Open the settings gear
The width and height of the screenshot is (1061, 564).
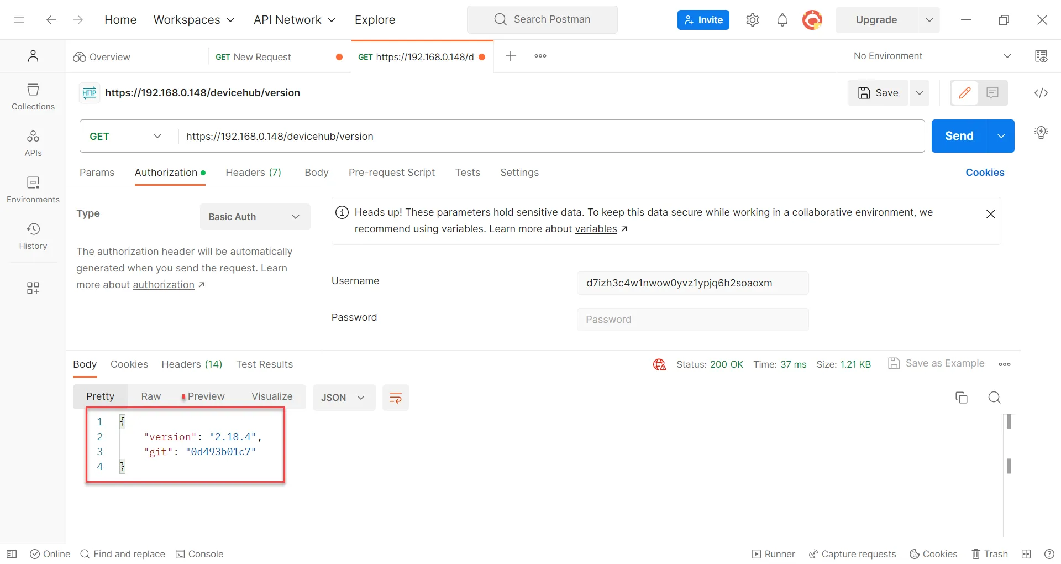(x=753, y=20)
